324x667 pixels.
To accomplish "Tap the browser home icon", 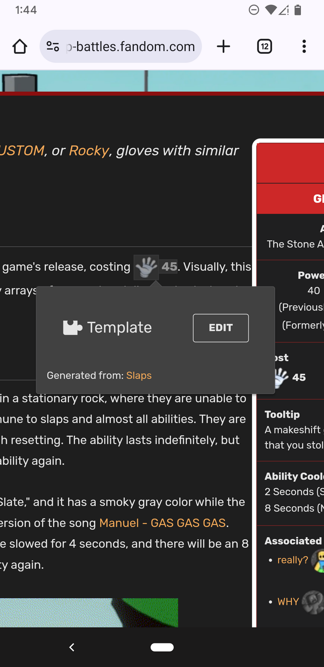I will click(x=20, y=46).
